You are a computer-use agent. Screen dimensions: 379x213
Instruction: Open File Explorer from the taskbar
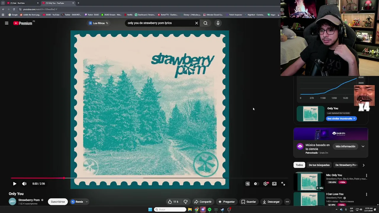pos(190,209)
